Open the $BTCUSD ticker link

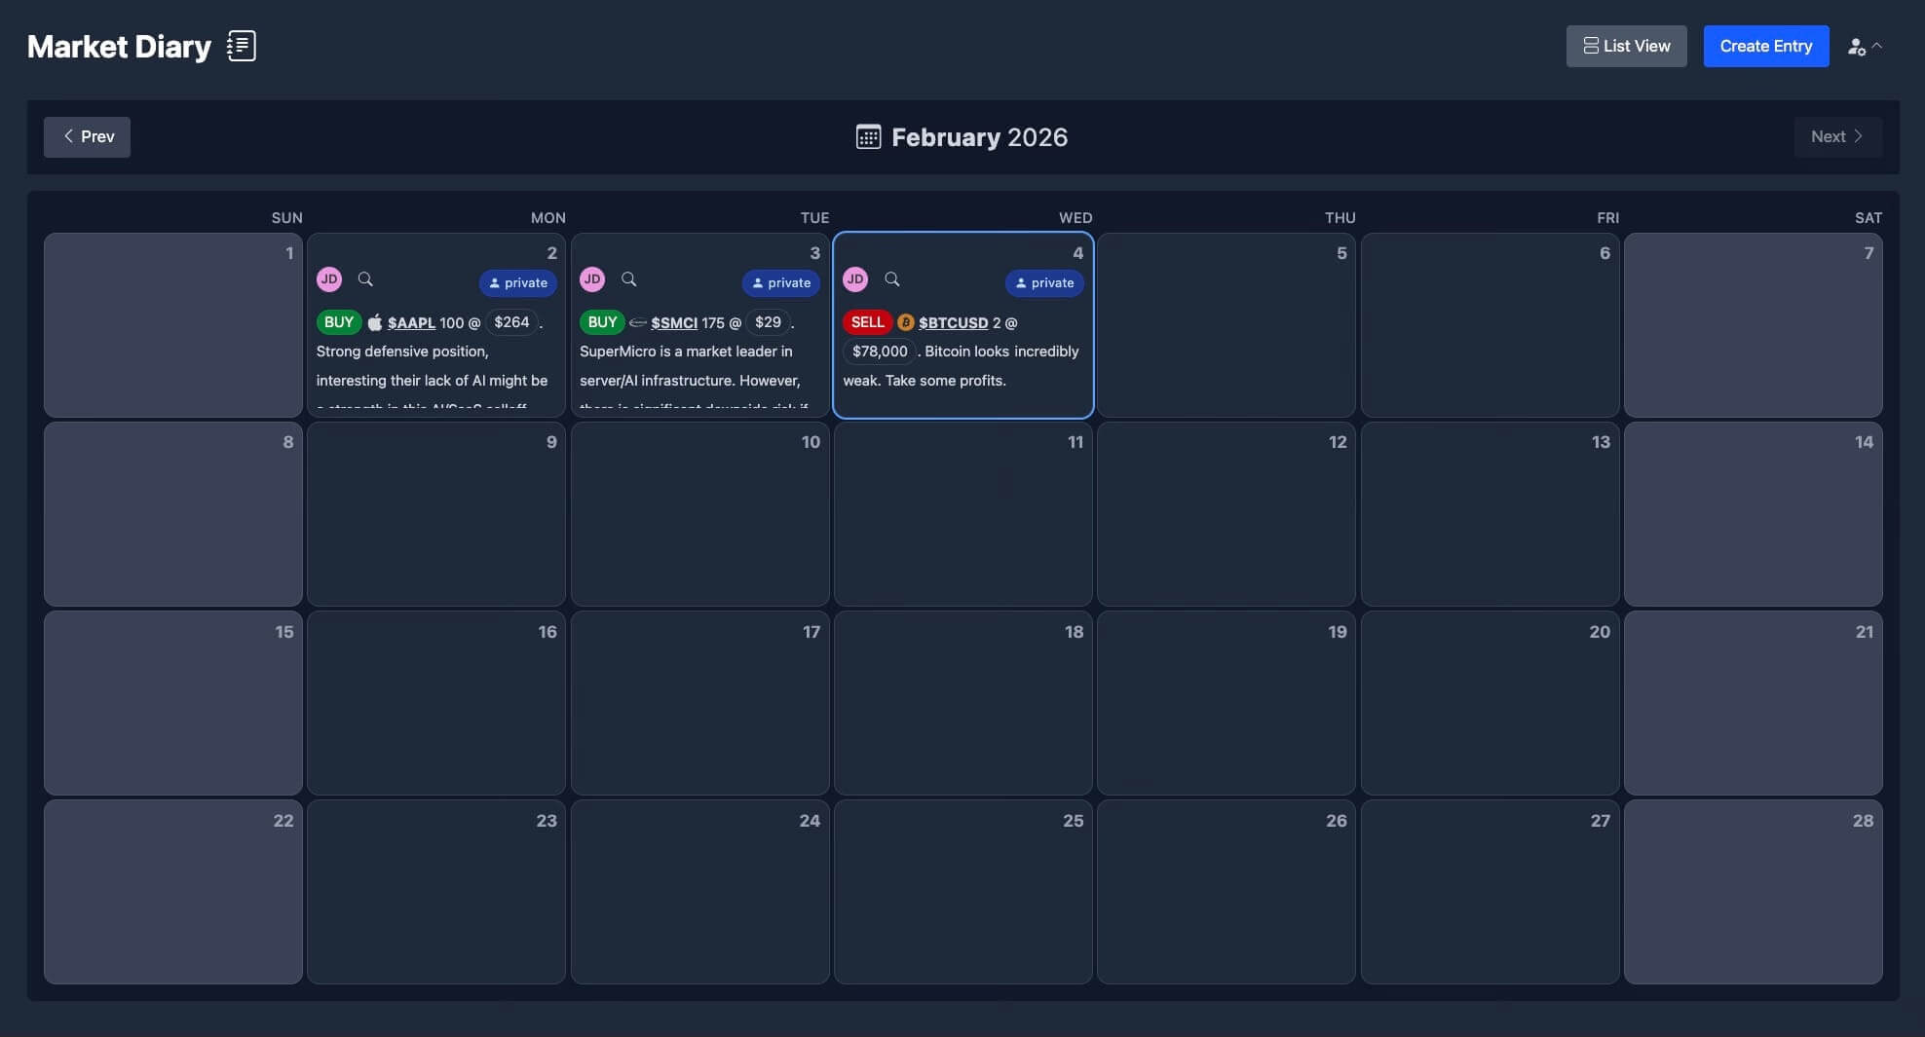pyautogui.click(x=955, y=322)
